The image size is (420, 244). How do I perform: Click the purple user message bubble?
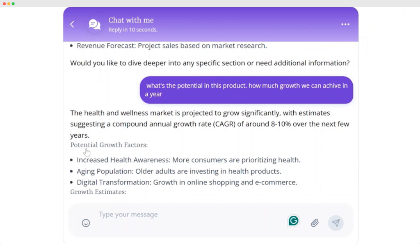click(247, 90)
